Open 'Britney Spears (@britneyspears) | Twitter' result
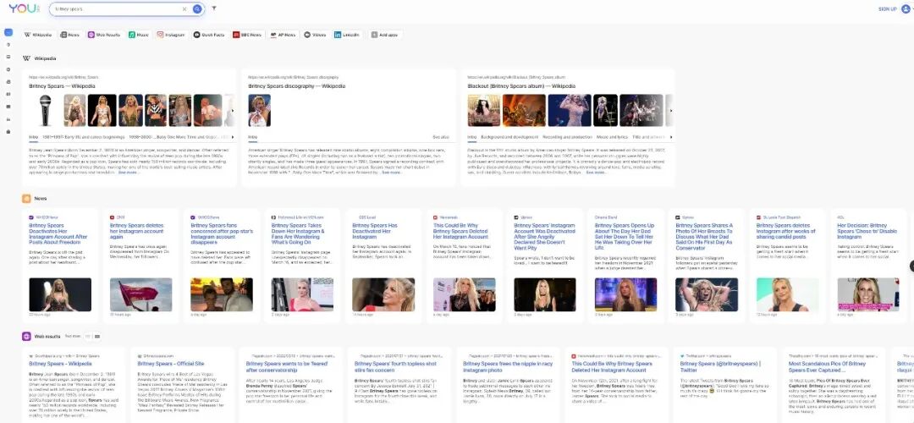Image resolution: width=914 pixels, height=423 pixels. 720,367
